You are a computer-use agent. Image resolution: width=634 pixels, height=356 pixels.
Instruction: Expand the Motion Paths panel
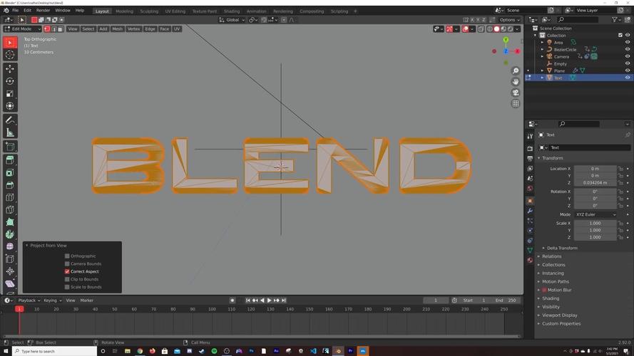(555, 281)
